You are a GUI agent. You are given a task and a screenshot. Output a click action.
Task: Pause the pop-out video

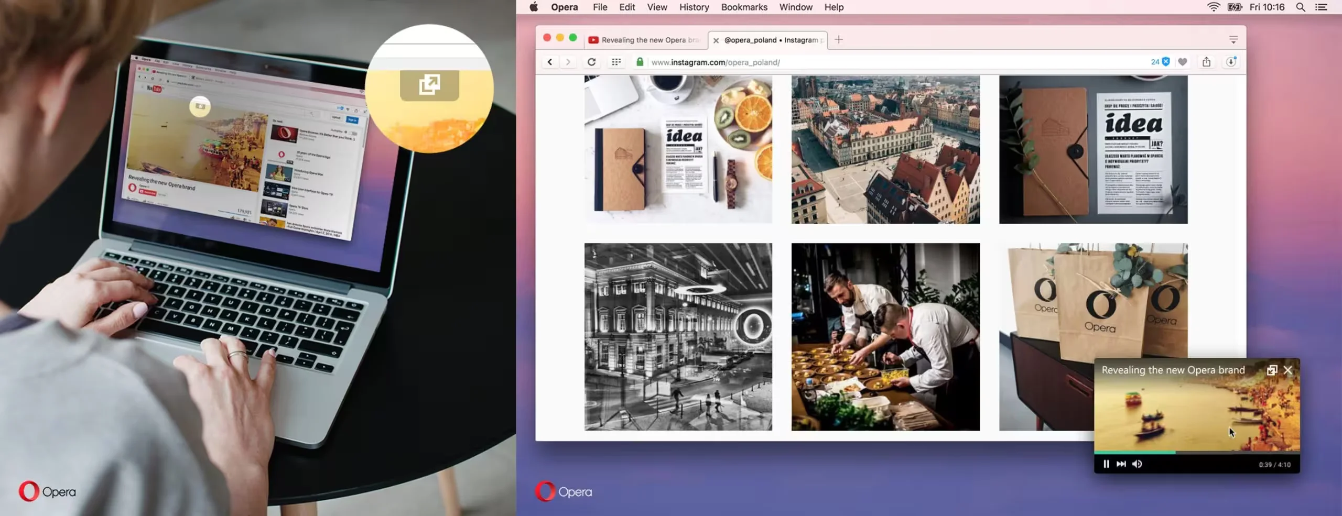pyautogui.click(x=1106, y=464)
